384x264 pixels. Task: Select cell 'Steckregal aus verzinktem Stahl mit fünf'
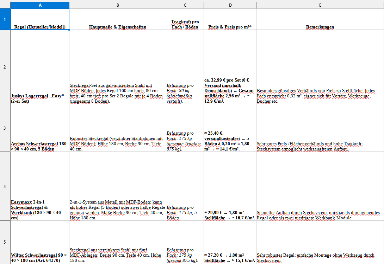click(x=118, y=242)
